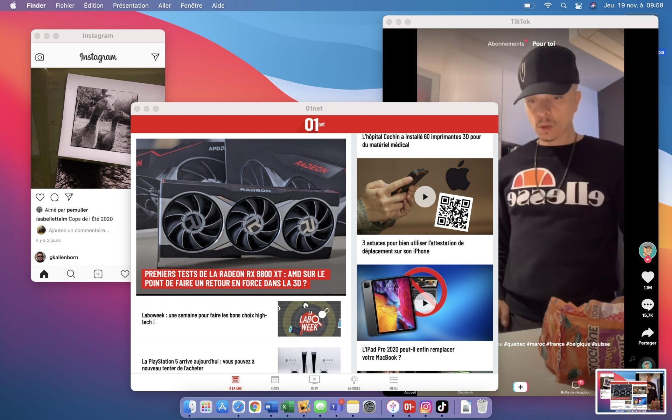Open Launchpad from the Dock
Viewport: 672px width, 420px height.
206,407
